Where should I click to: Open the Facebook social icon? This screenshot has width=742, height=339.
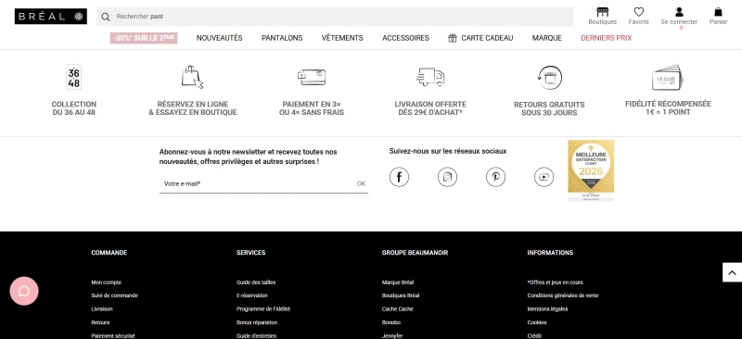tap(399, 177)
